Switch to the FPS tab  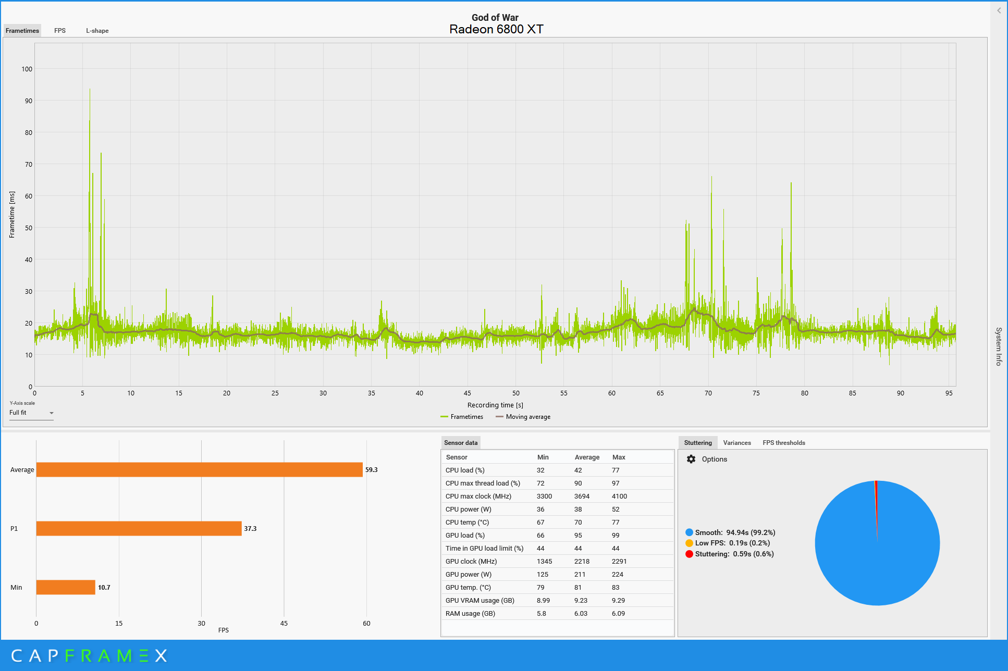pos(60,31)
